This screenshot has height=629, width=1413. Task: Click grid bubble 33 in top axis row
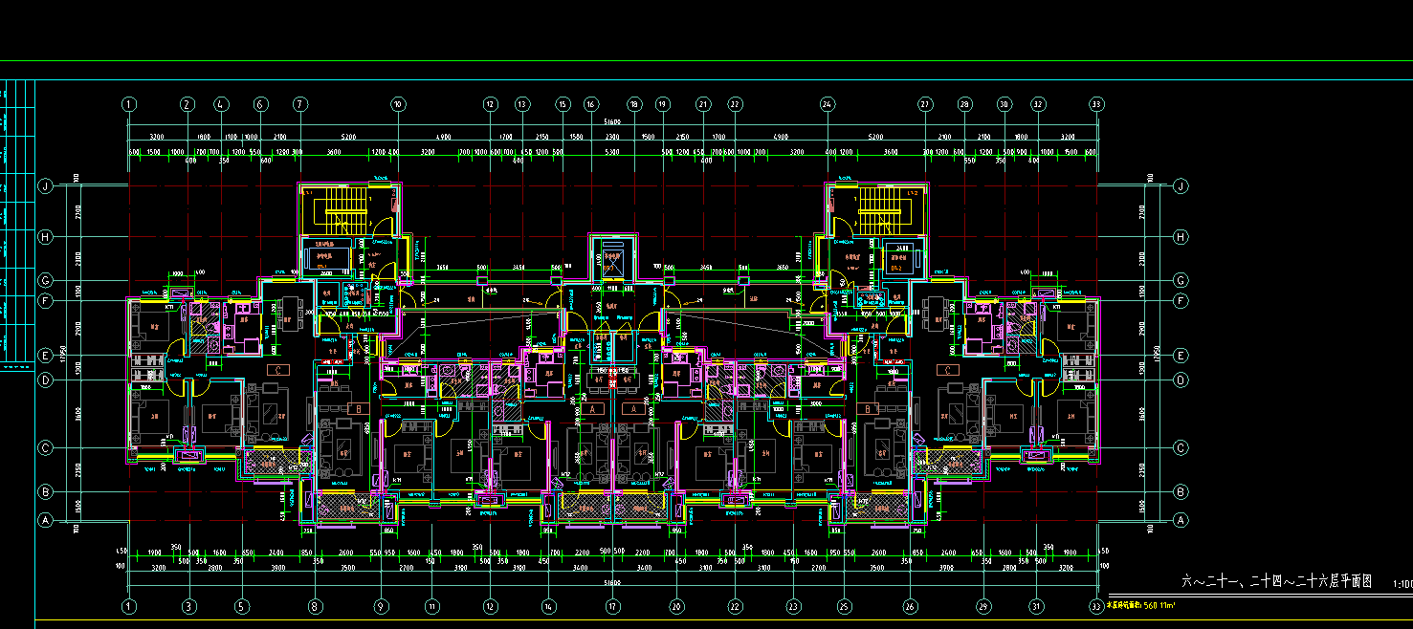point(1096,104)
